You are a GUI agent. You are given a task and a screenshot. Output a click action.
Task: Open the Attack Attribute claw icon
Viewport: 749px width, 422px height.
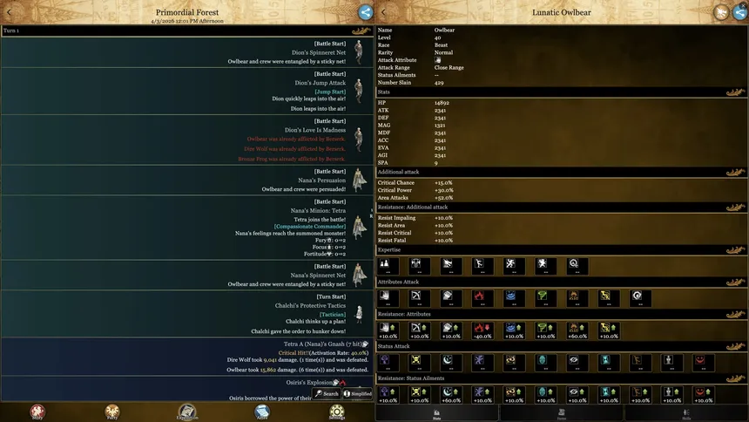pos(437,60)
